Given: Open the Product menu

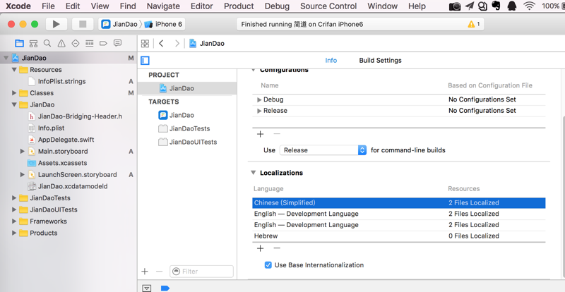Looking at the screenshot, I should 239,6.
